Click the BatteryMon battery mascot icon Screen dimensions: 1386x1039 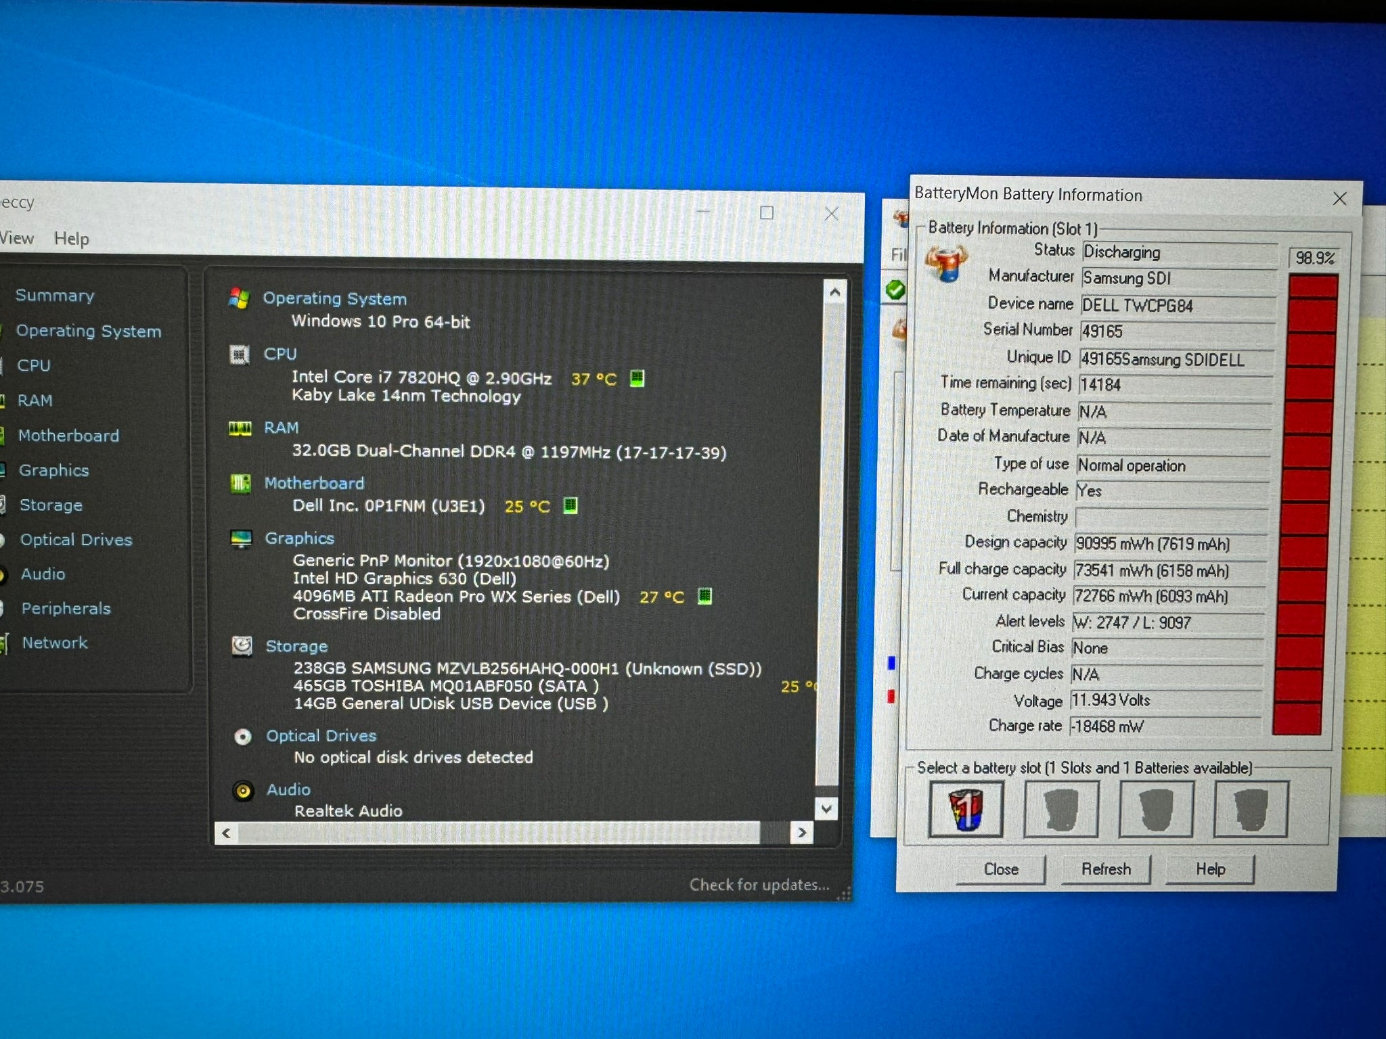[x=946, y=264]
